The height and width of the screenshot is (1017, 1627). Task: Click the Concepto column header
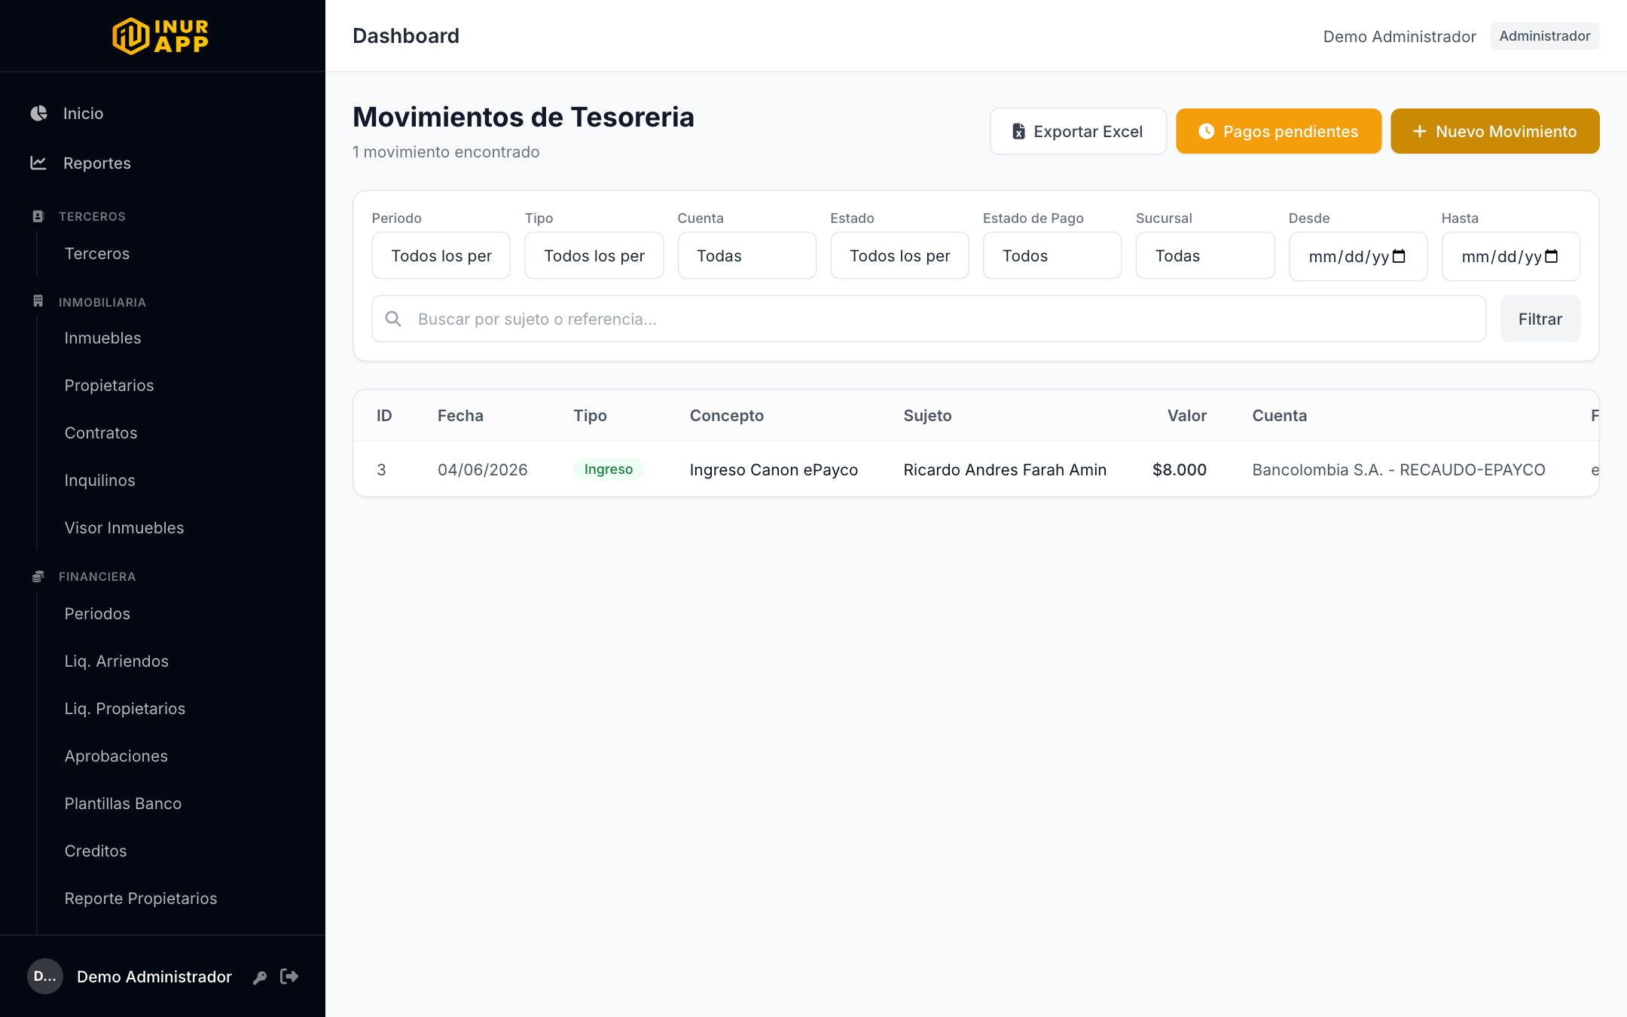point(726,416)
